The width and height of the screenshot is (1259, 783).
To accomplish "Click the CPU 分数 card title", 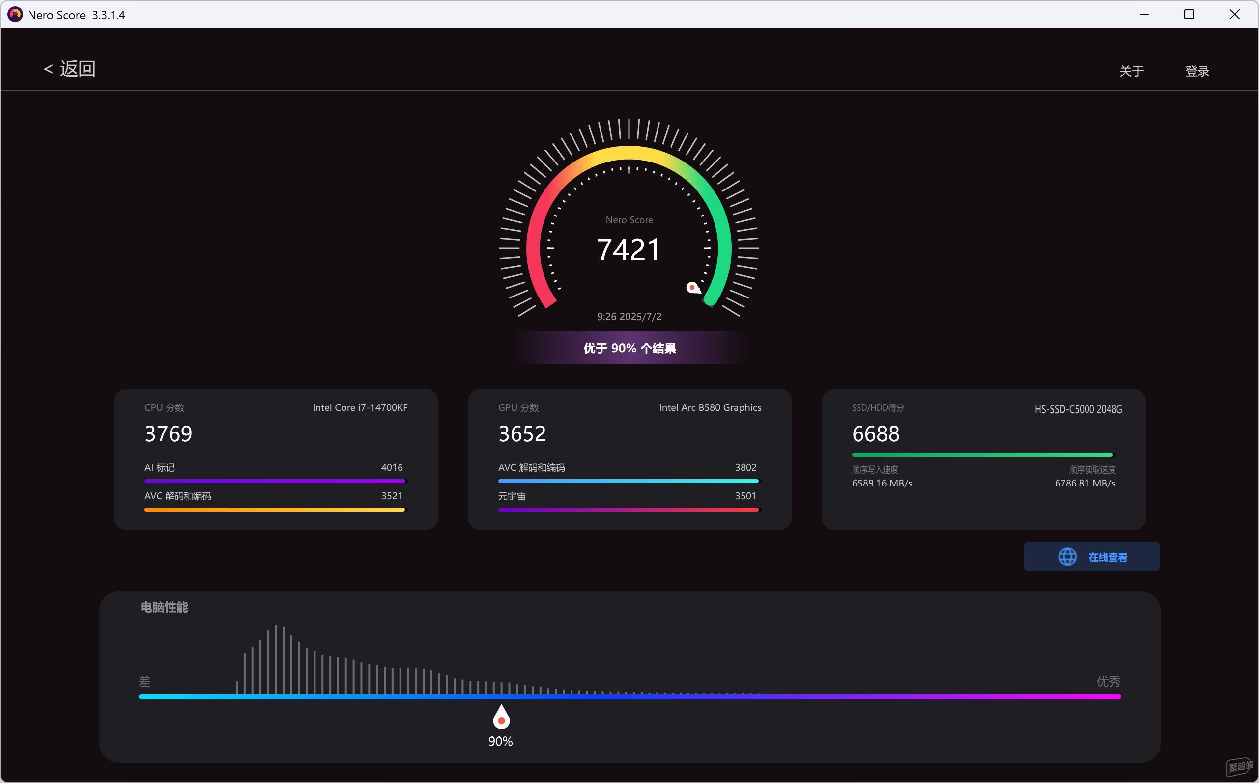I will pyautogui.click(x=164, y=407).
